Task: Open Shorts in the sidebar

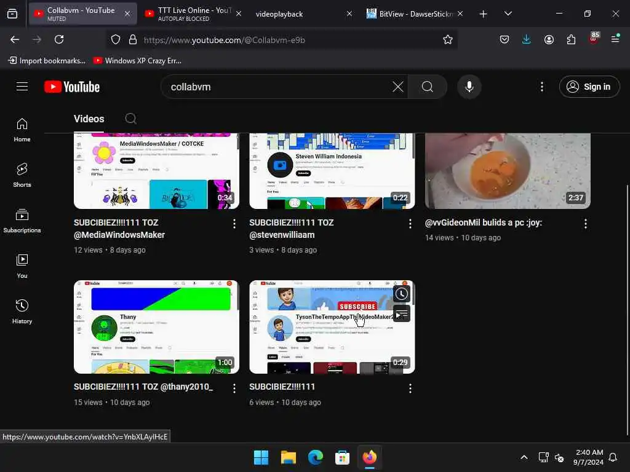Action: click(x=22, y=175)
